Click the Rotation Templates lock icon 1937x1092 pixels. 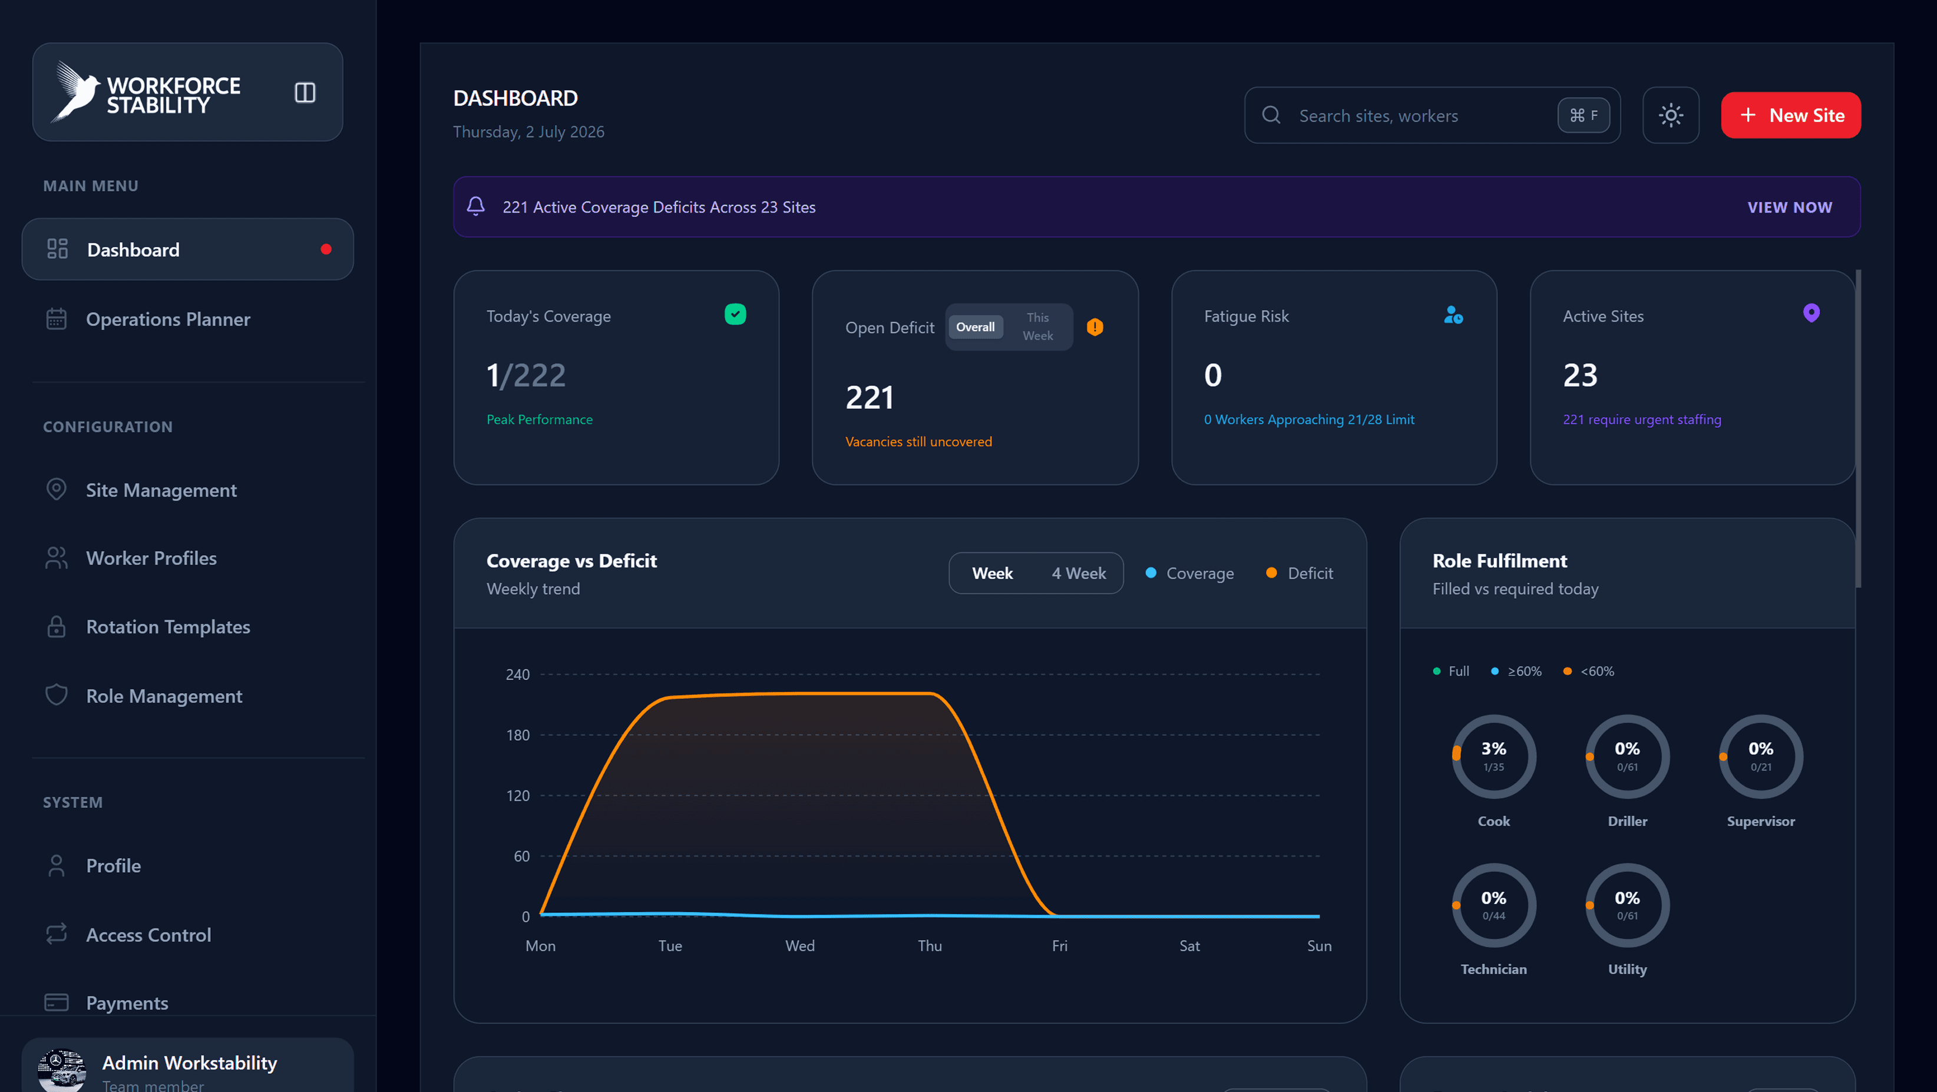pos(57,626)
